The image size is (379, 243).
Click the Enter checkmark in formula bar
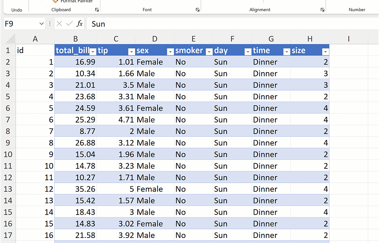69,24
